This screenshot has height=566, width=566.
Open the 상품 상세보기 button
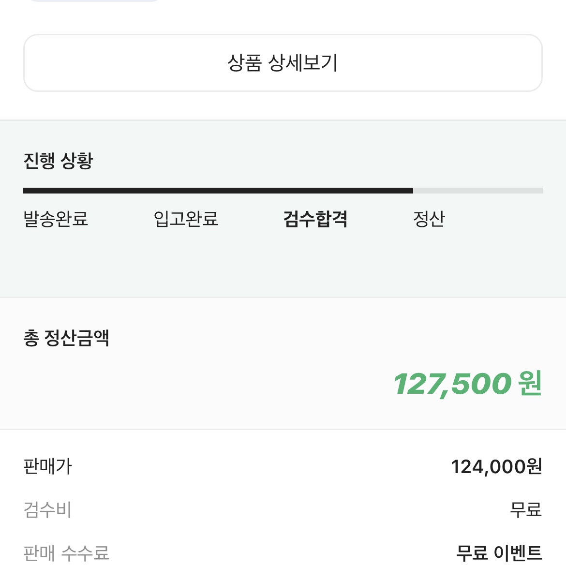point(283,63)
